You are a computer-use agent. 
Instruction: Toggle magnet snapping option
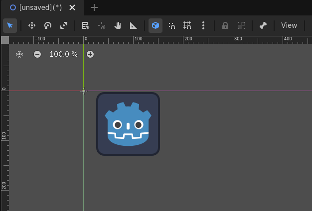[x=171, y=26]
